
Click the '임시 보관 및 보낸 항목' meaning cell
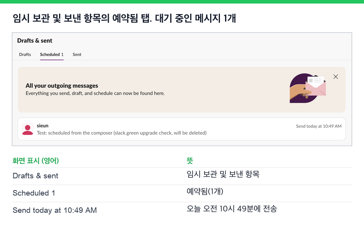tap(223, 174)
